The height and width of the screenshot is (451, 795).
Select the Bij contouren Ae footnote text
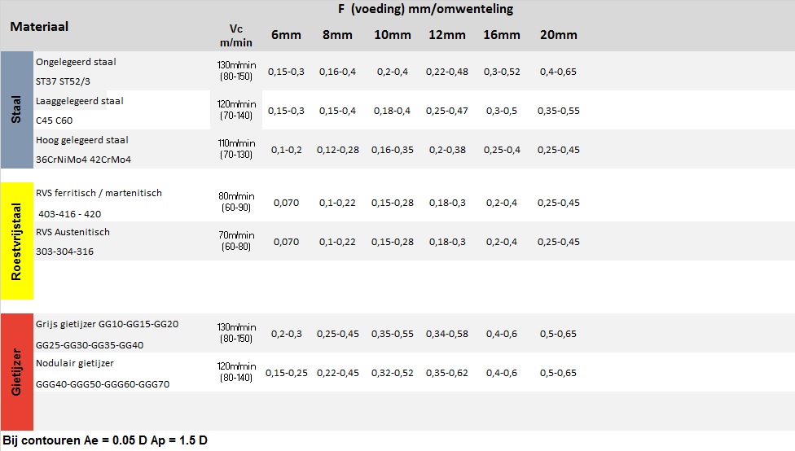point(105,440)
